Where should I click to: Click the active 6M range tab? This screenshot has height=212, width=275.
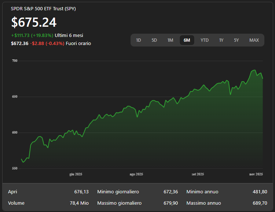[187, 40]
